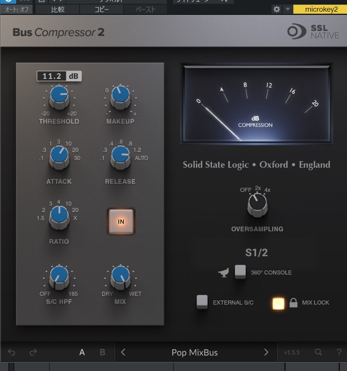Toggle the Mix Lock illuminated button
The height and width of the screenshot is (371, 347).
[278, 303]
